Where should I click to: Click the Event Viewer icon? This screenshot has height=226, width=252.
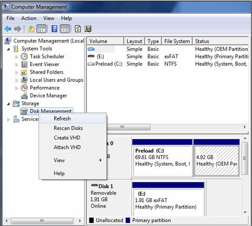pyautogui.click(x=24, y=65)
